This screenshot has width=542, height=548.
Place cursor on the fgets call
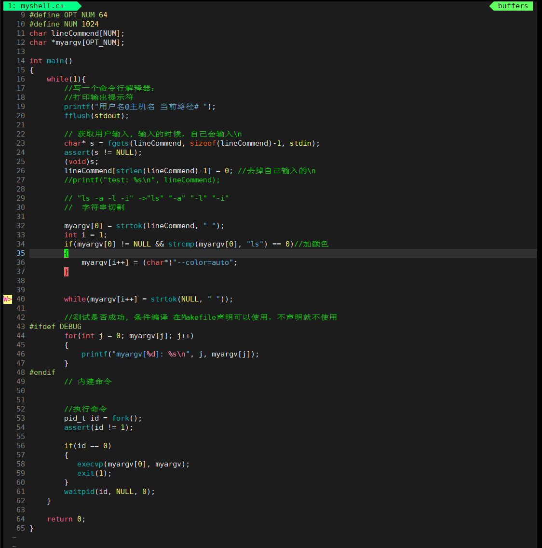118,143
